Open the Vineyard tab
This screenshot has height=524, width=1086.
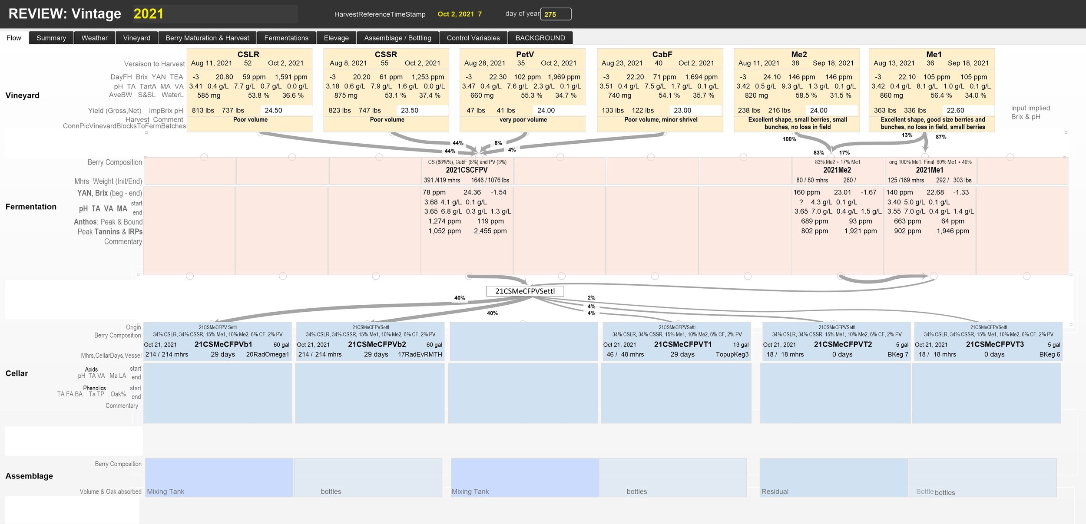(136, 38)
